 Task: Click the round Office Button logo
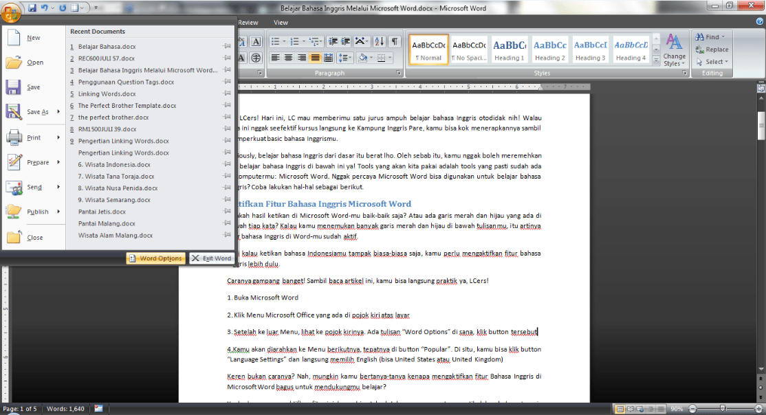click(11, 13)
